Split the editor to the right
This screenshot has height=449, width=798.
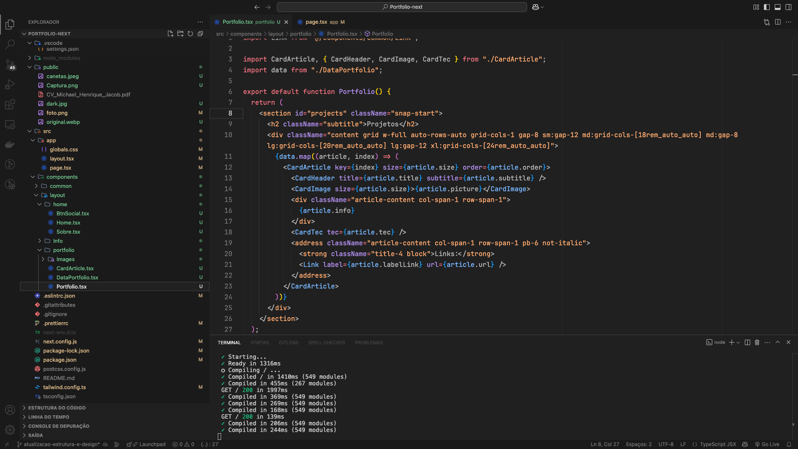(x=778, y=22)
